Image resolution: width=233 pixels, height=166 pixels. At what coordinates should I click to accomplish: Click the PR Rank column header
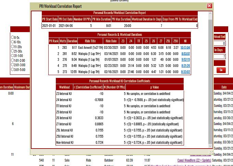[x=54, y=41]
